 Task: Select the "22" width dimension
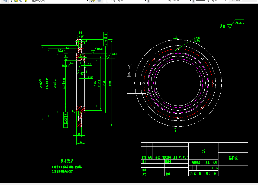pos(81,142)
